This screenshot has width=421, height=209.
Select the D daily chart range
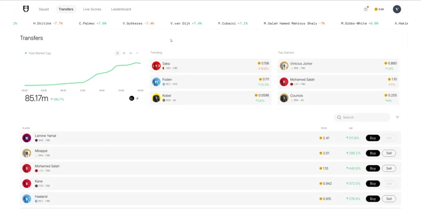(x=118, y=53)
